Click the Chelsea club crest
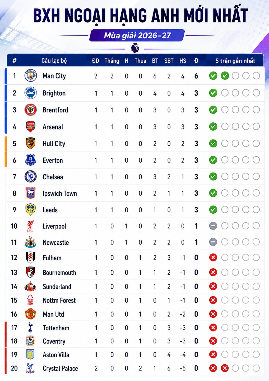Image resolution: width=269 pixels, height=381 pixels. click(31, 177)
